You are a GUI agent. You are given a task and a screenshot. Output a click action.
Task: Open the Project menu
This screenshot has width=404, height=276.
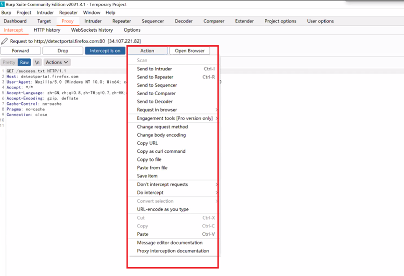(x=24, y=13)
